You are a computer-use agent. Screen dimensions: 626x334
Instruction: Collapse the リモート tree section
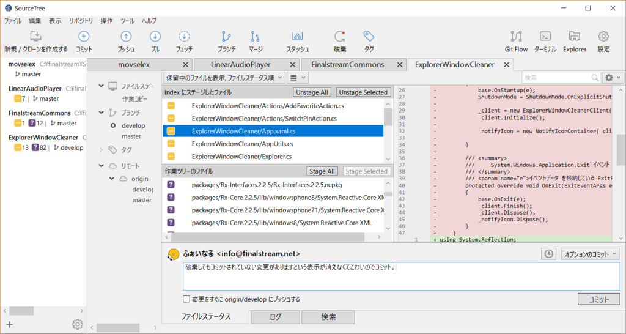101,165
